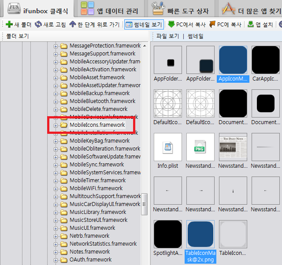Expand MobileSync.framework node
Image resolution: width=282 pixels, height=265 pixels.
tap(56, 165)
